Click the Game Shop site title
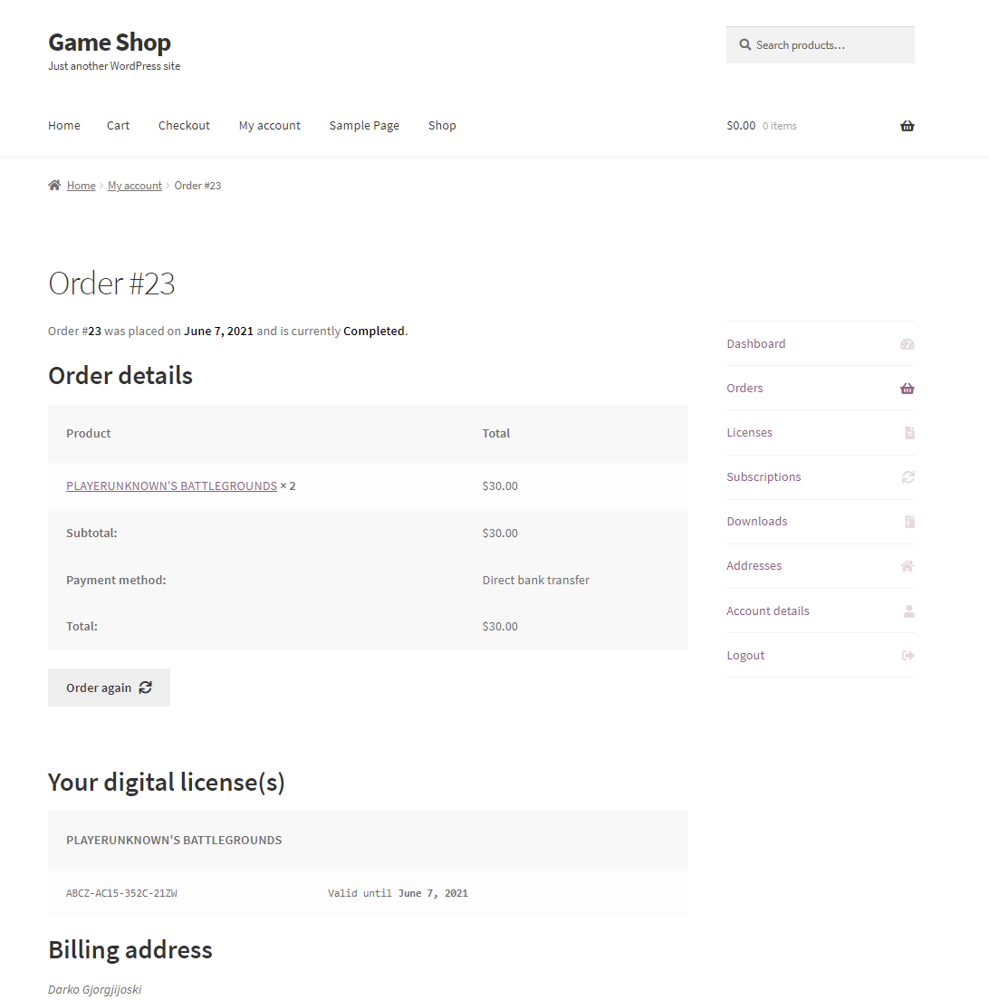989x1000 pixels. coord(110,43)
